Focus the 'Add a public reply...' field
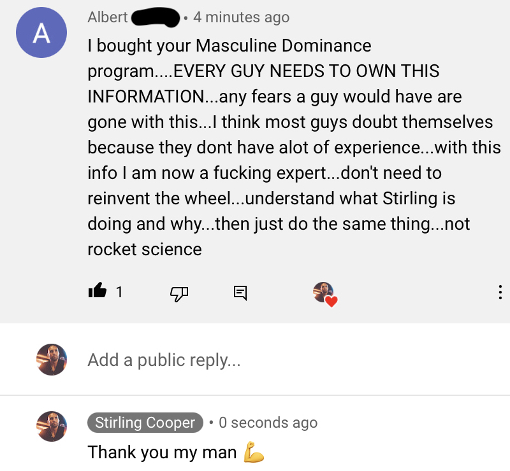The image size is (510, 471). point(255,360)
